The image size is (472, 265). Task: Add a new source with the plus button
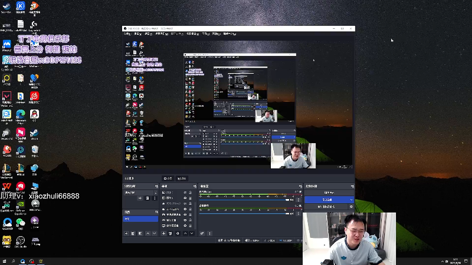pos(163,233)
